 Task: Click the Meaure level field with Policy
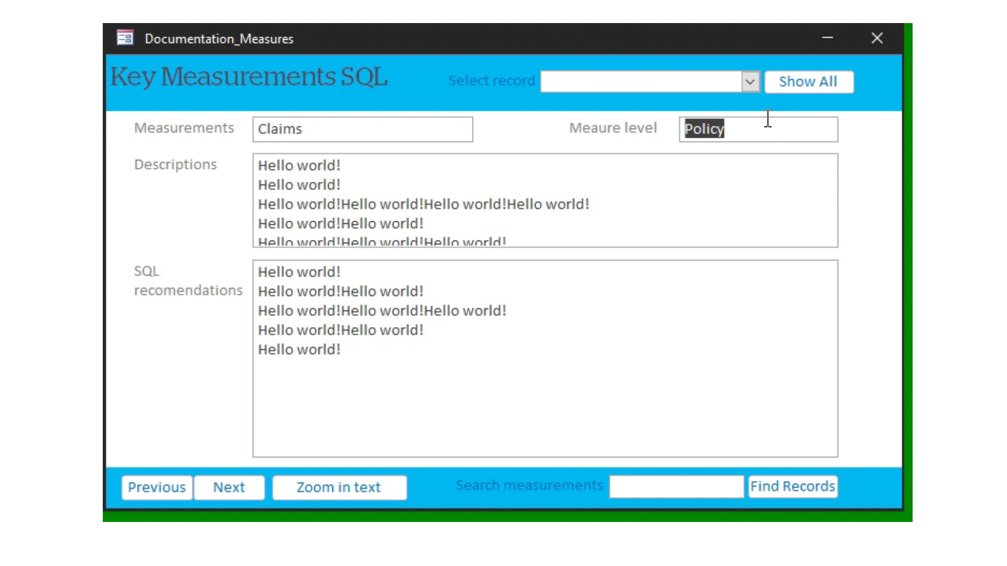[758, 129]
